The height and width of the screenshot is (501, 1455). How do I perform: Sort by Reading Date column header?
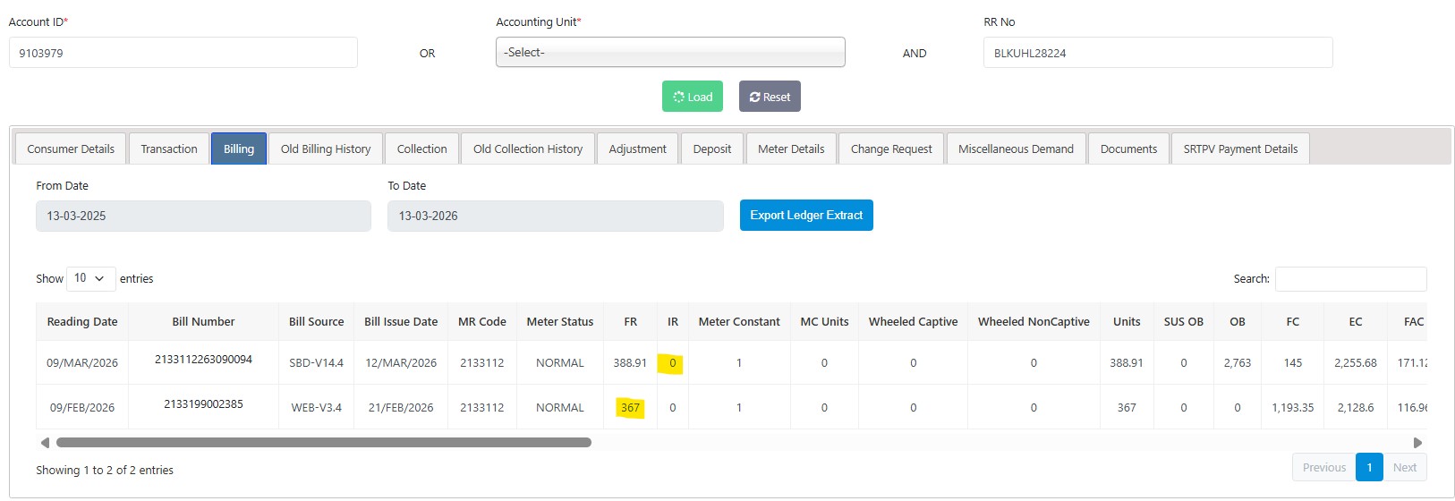(x=81, y=321)
